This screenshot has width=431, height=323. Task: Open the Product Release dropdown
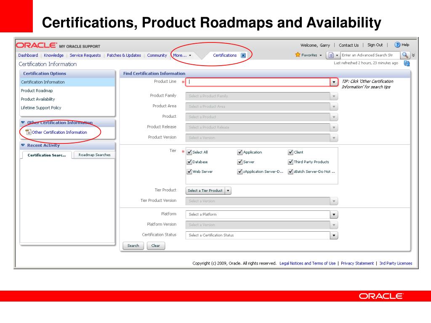262,127
